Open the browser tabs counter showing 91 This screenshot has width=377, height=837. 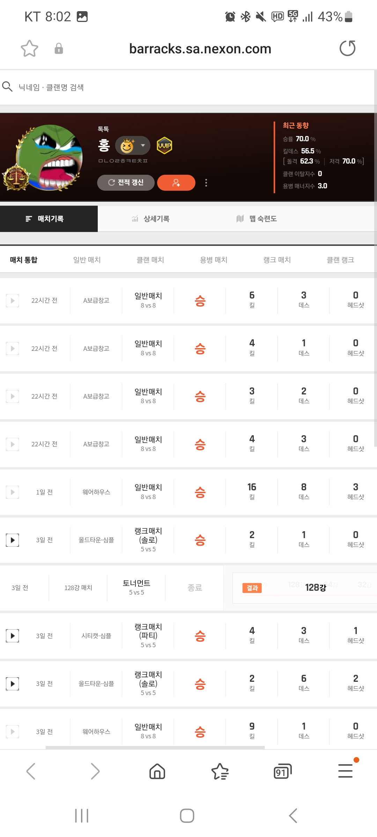[282, 771]
